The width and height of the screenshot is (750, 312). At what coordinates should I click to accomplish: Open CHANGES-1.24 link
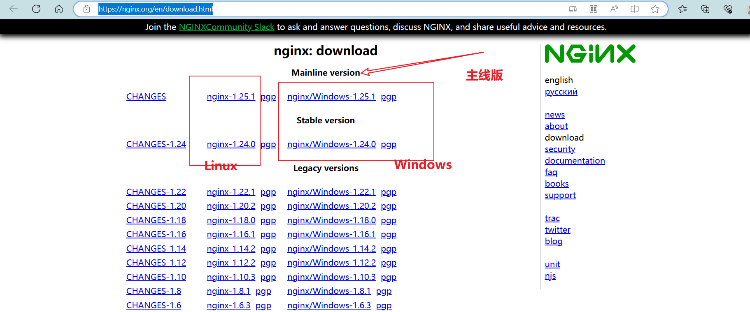tap(156, 144)
